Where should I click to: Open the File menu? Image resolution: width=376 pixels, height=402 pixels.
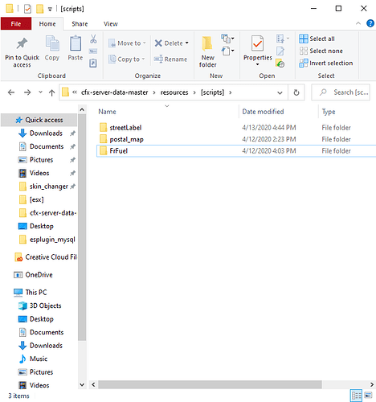16,24
